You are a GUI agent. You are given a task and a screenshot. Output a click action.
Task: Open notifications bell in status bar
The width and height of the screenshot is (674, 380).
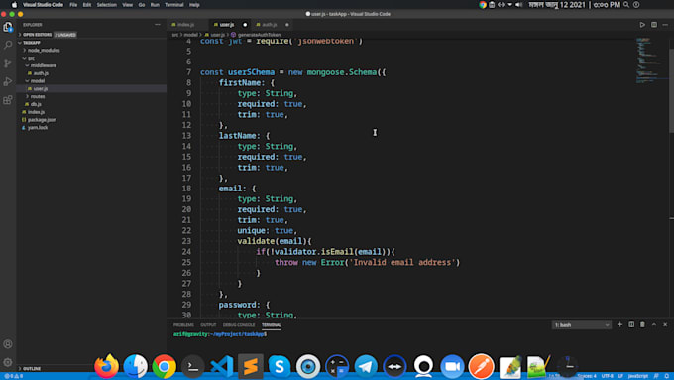[667, 376]
